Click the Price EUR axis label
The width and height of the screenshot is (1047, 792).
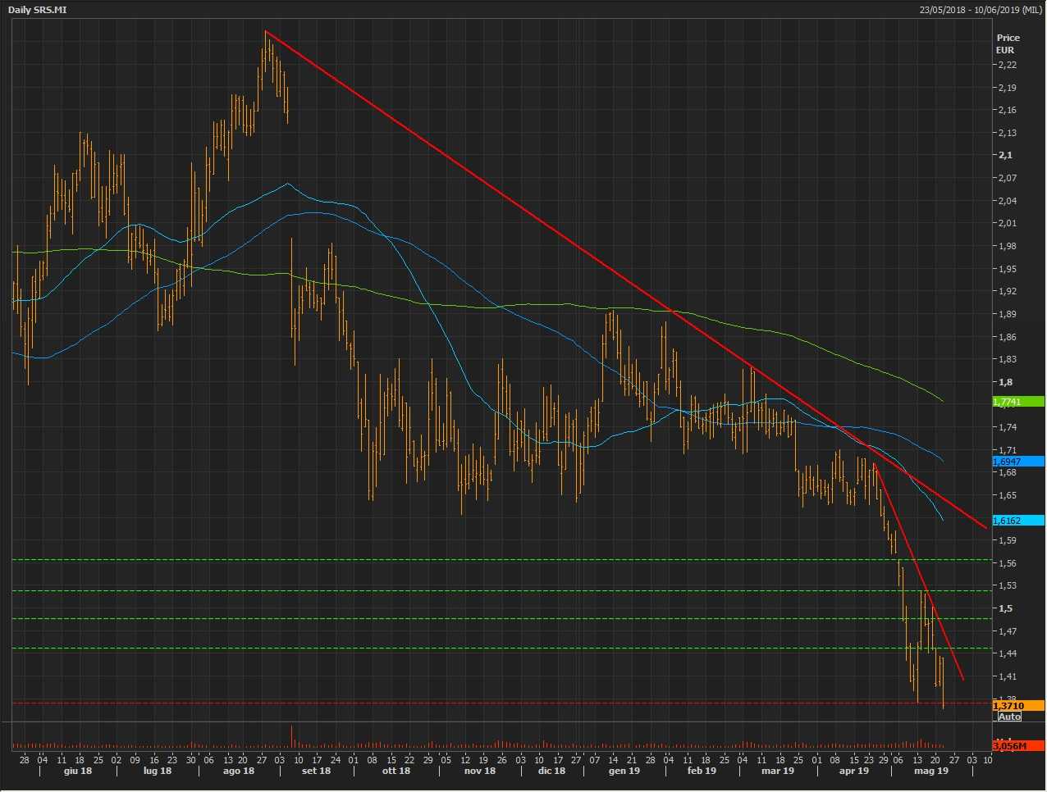1008,43
